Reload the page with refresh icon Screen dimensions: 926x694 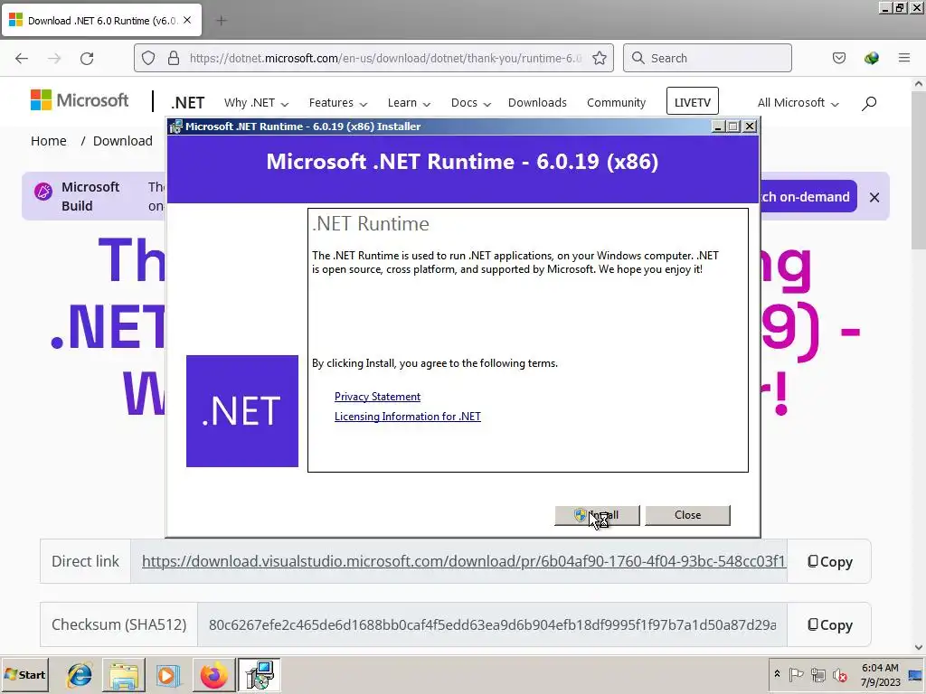(87, 58)
